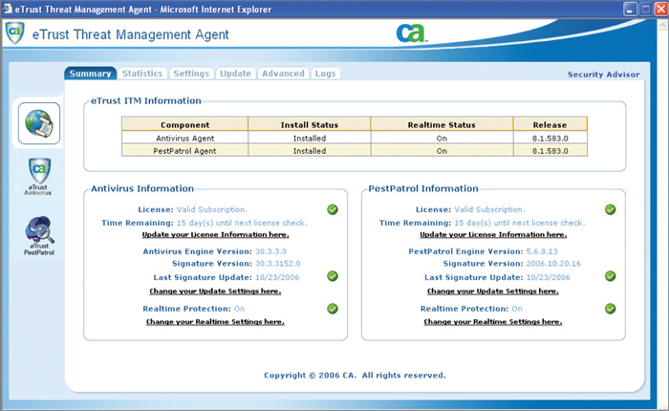
Task: Click the Release column header
Action: (550, 124)
